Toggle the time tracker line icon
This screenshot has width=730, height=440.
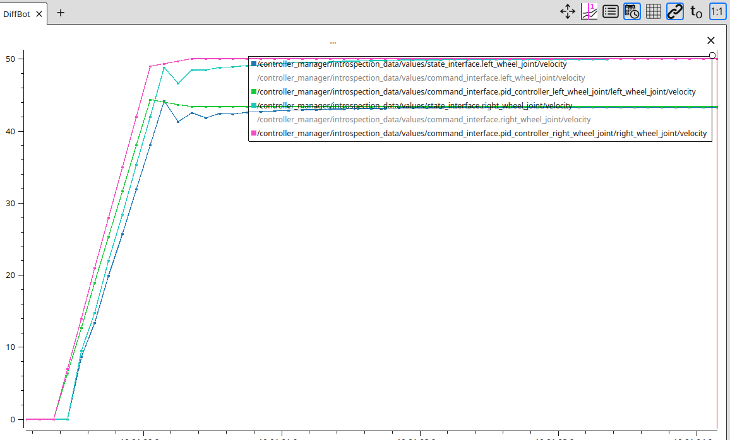click(589, 11)
